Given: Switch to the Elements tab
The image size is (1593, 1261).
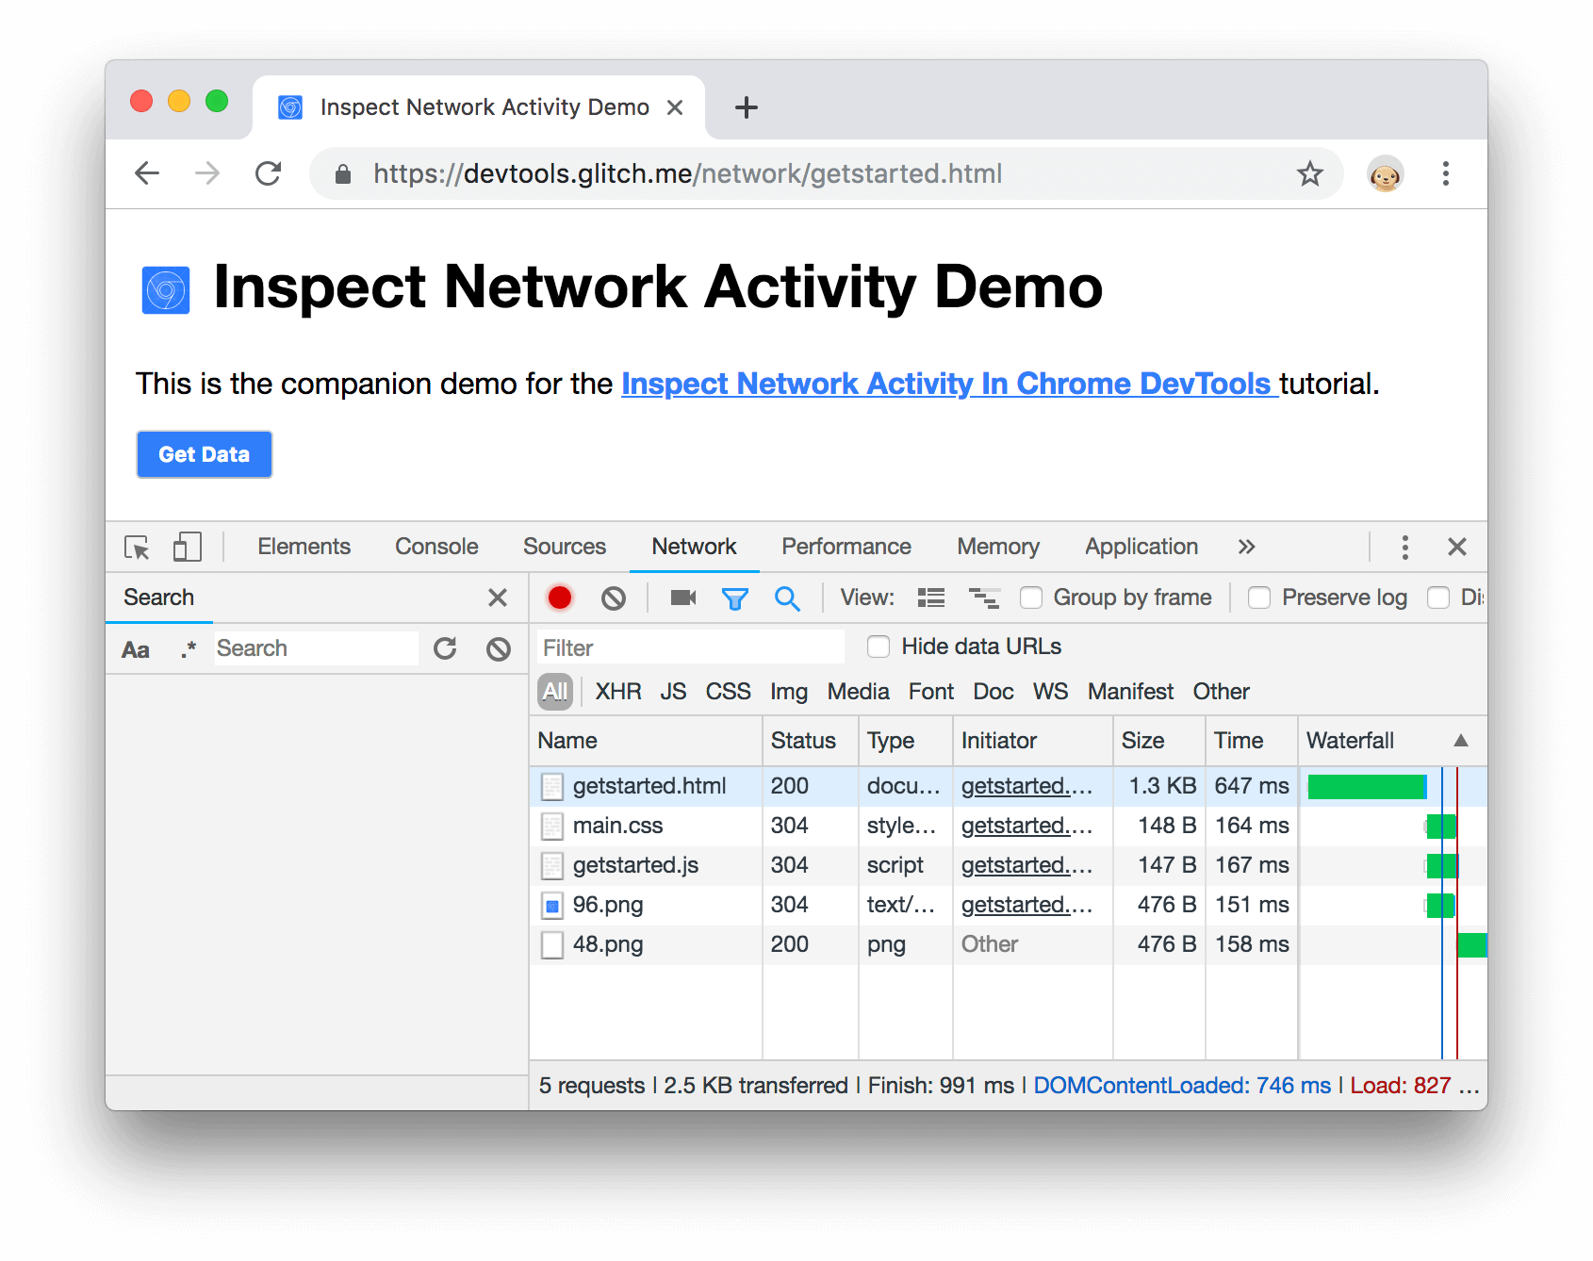Looking at the screenshot, I should [x=304, y=547].
